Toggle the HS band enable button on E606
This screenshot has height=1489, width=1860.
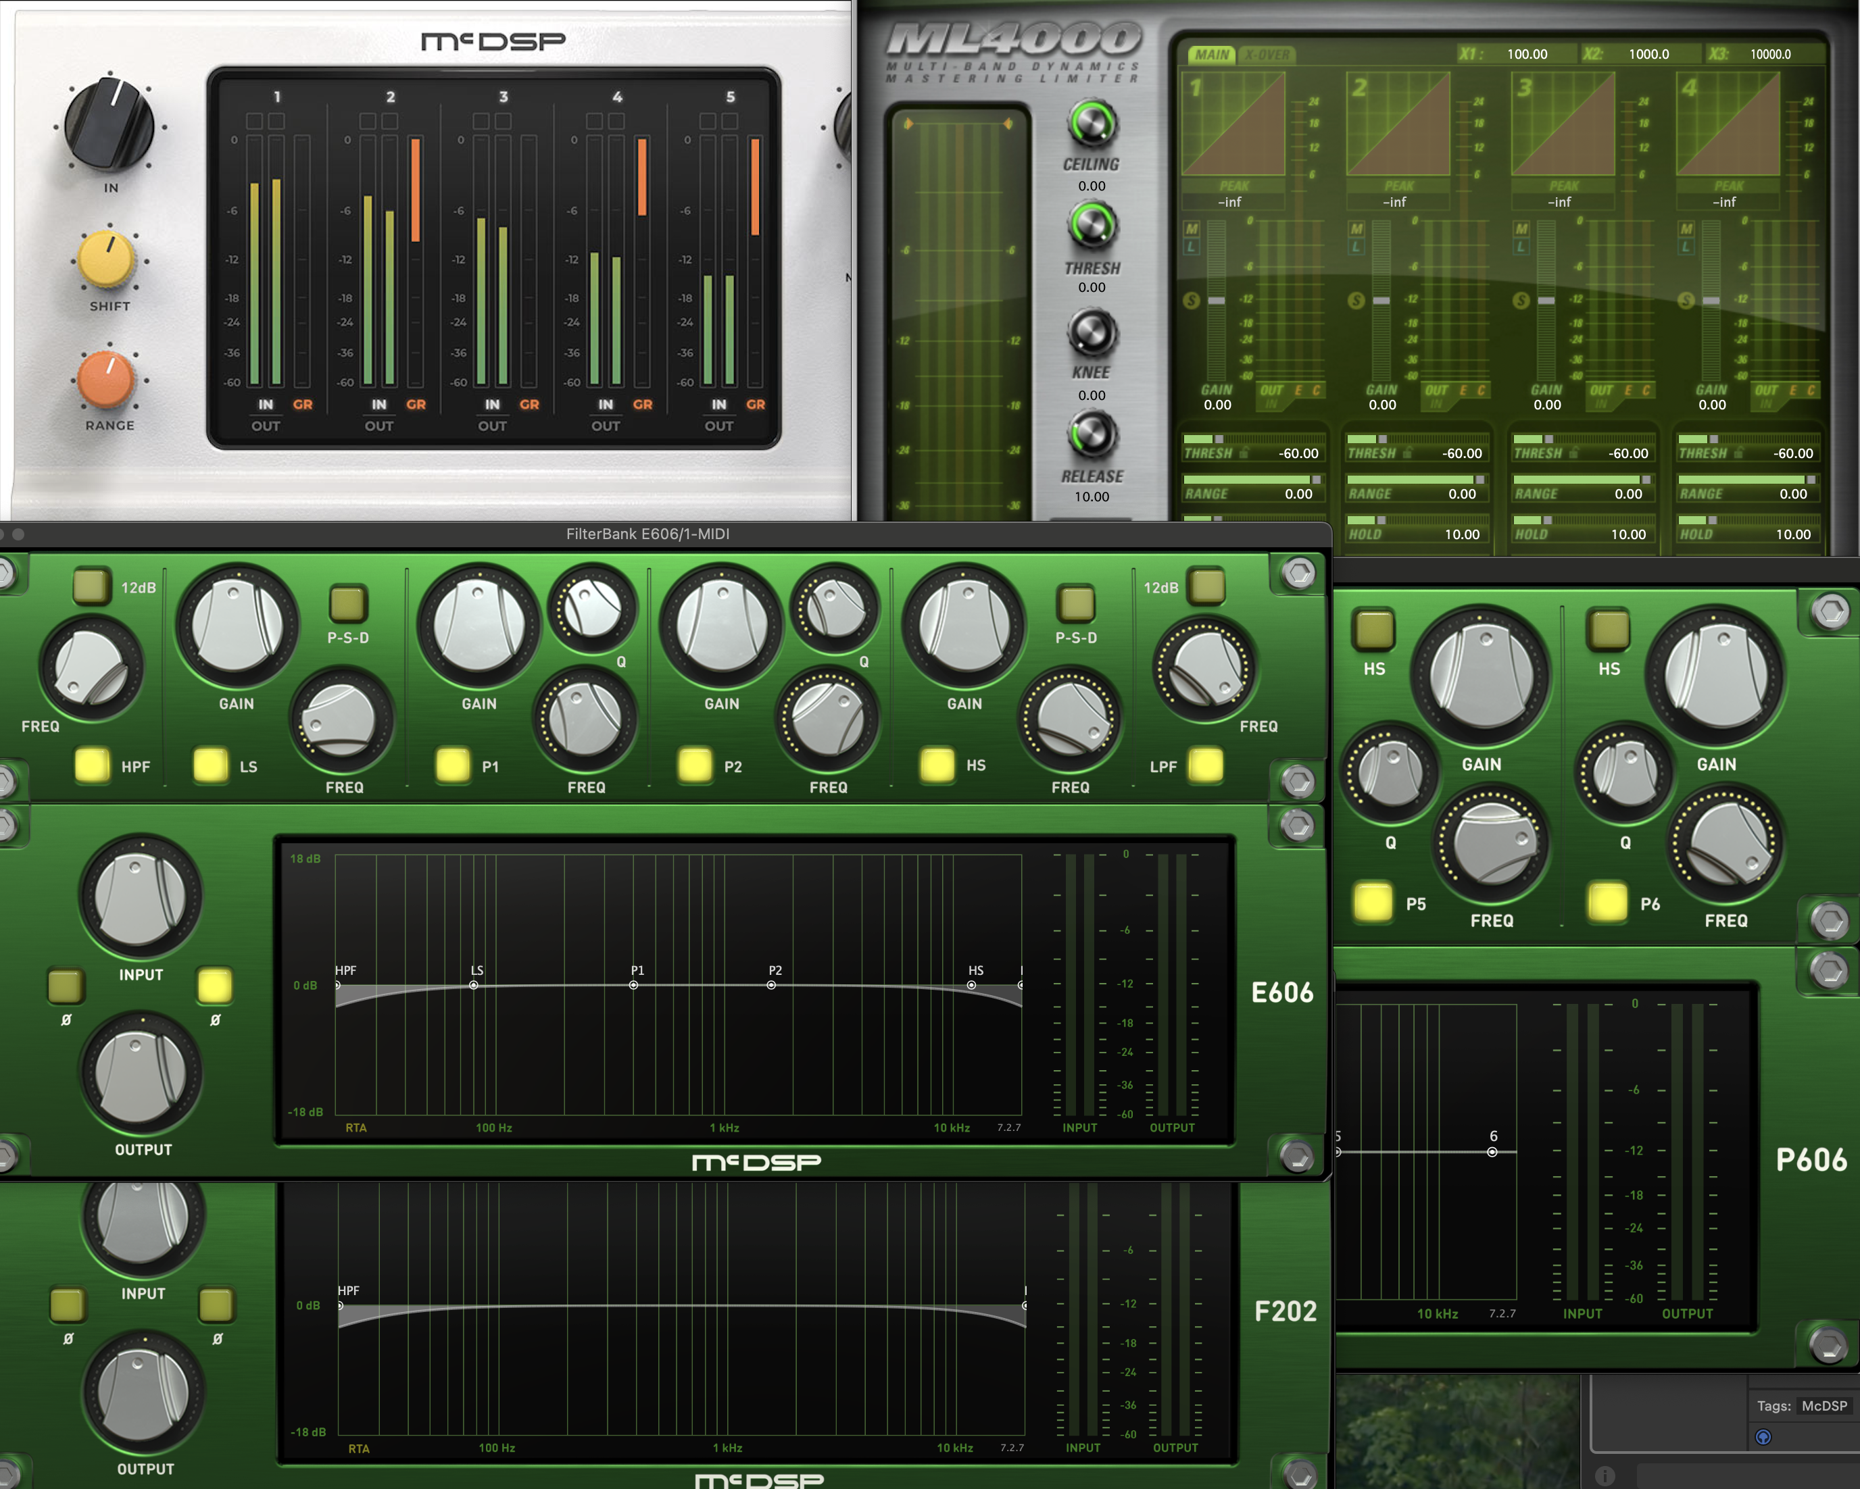click(x=937, y=765)
